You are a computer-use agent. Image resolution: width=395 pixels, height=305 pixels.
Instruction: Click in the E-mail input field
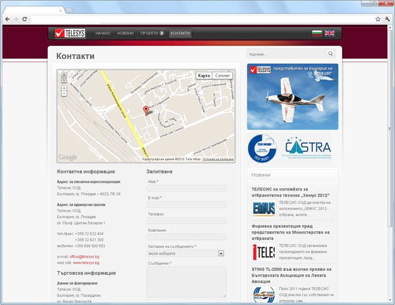[186, 205]
